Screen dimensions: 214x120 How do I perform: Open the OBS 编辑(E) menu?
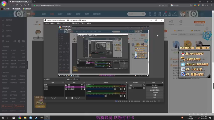[x=52, y=23]
